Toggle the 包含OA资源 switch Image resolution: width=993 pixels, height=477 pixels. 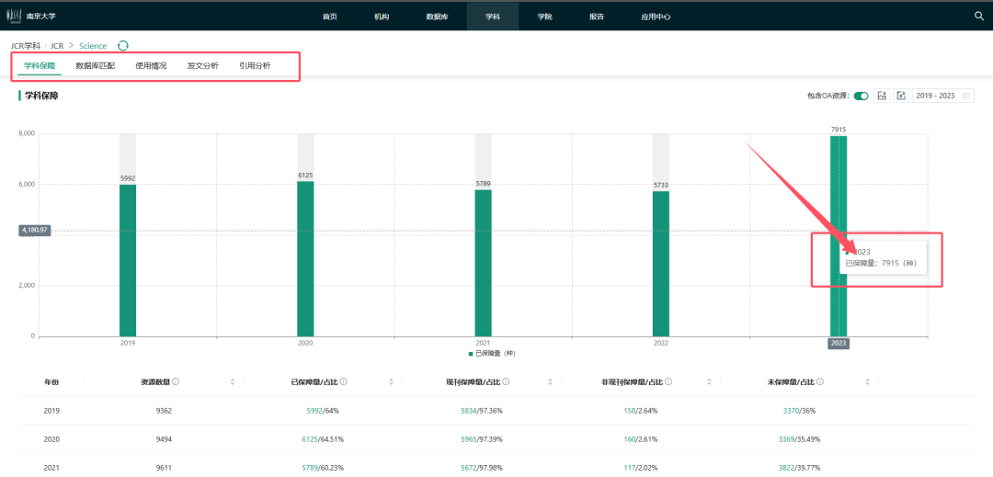(x=861, y=96)
